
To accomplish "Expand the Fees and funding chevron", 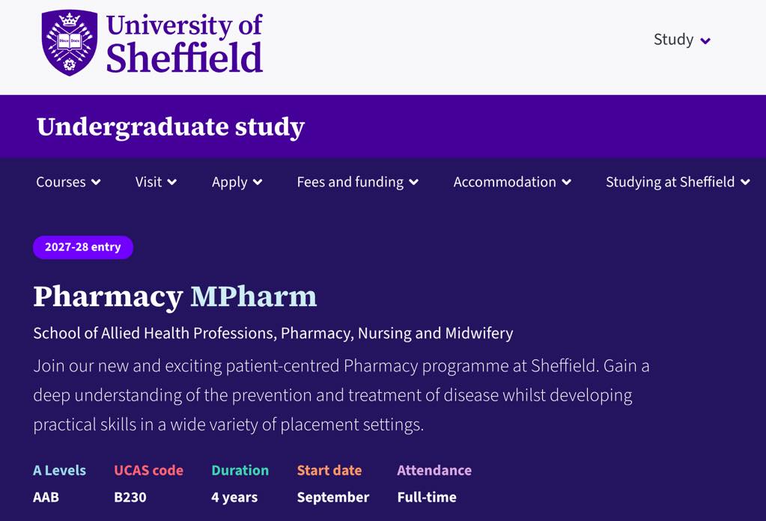I will click(414, 182).
